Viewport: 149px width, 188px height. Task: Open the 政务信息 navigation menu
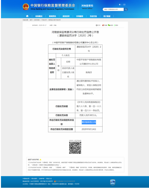[66, 16]
